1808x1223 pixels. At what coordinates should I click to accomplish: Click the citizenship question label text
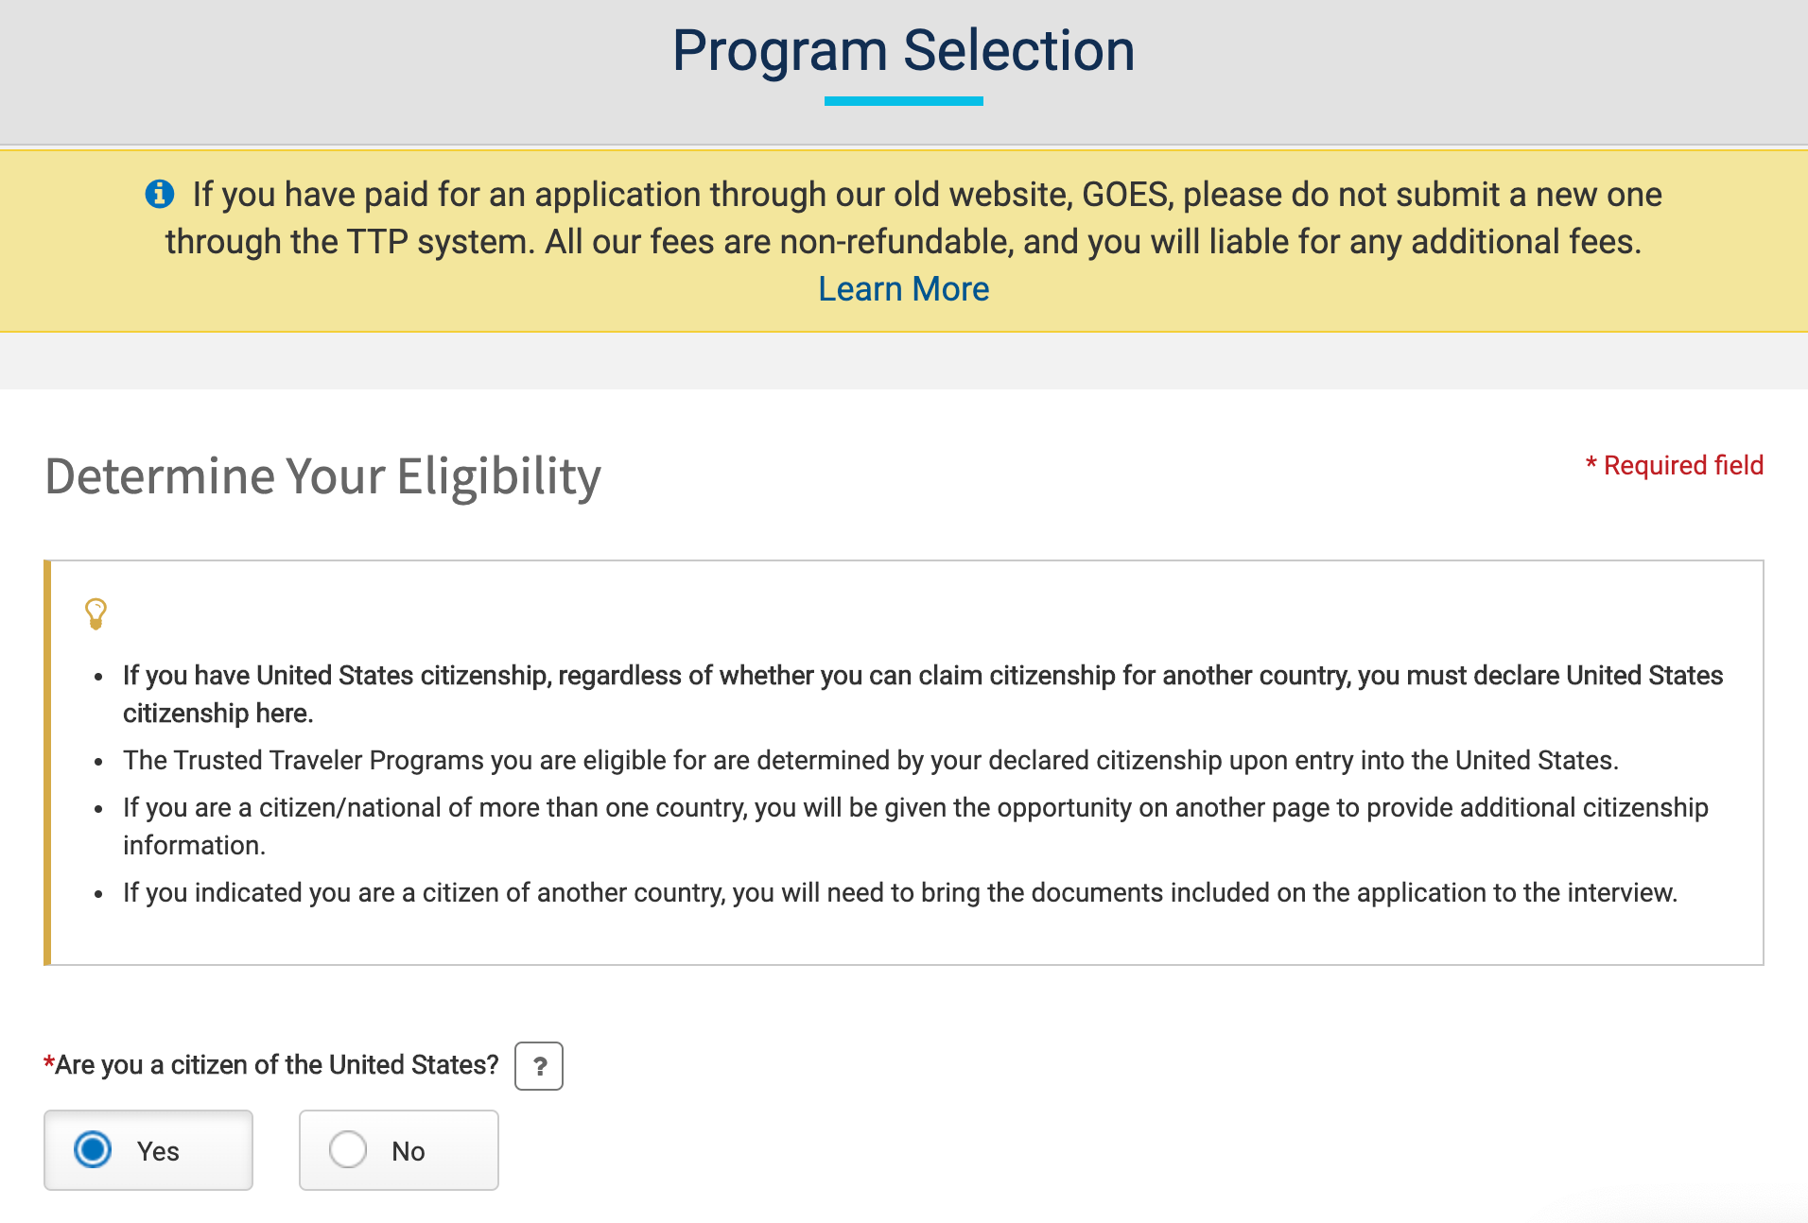tap(276, 1065)
